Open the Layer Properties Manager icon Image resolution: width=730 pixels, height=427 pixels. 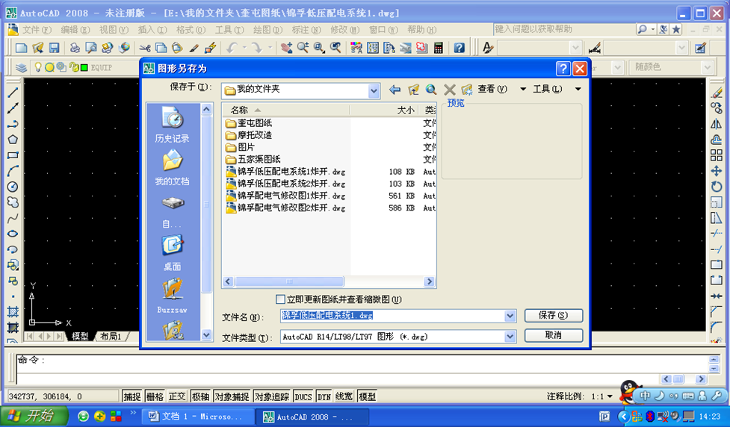click(21, 67)
